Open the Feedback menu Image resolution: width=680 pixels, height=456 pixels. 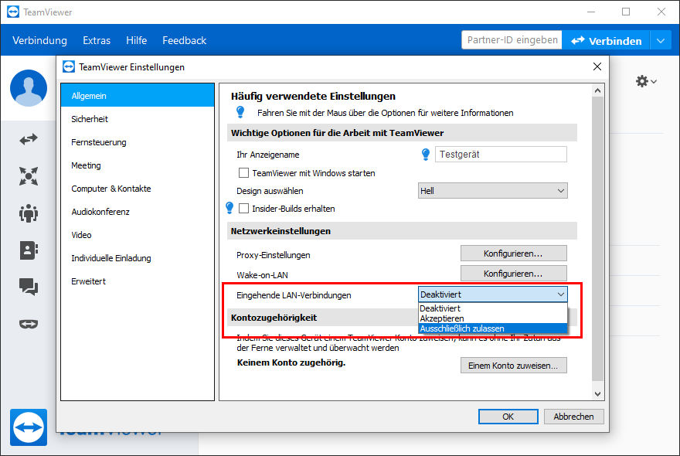(185, 40)
